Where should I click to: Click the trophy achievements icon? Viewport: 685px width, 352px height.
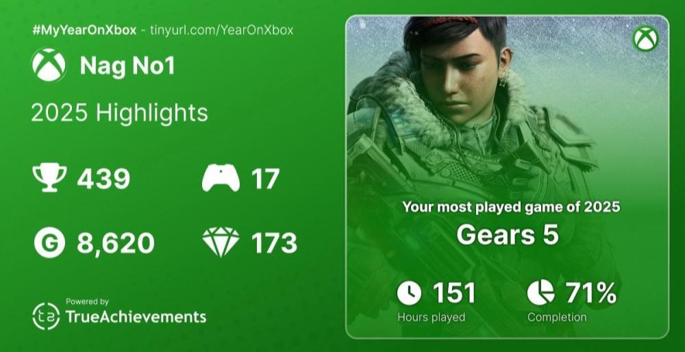(x=49, y=178)
